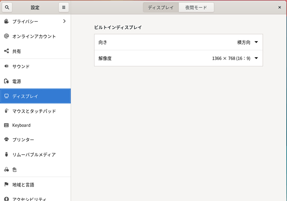
Task: Open the 向き orientation dropdown
Action: coord(256,42)
